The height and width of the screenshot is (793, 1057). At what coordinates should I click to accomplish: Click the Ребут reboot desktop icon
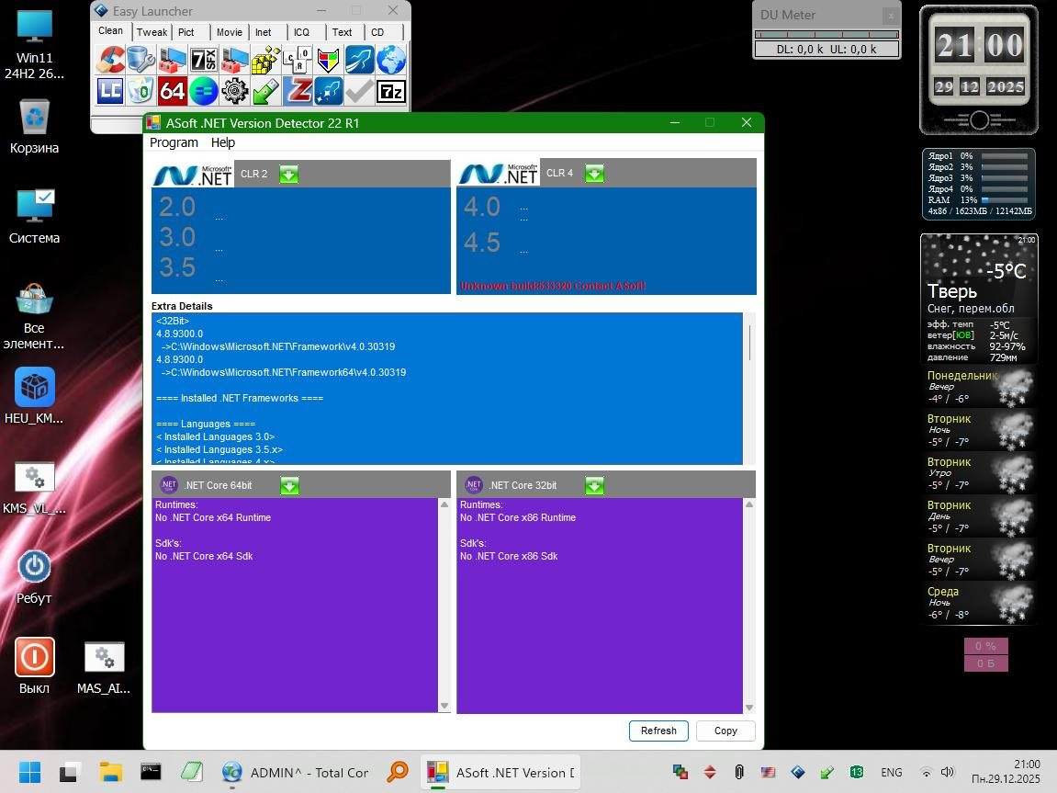pos(34,576)
